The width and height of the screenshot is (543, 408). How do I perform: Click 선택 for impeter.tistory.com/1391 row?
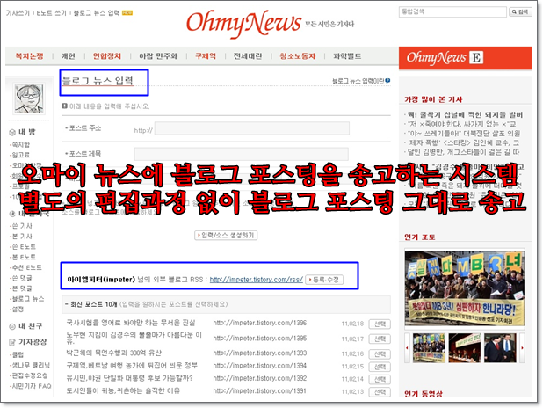tap(380, 392)
